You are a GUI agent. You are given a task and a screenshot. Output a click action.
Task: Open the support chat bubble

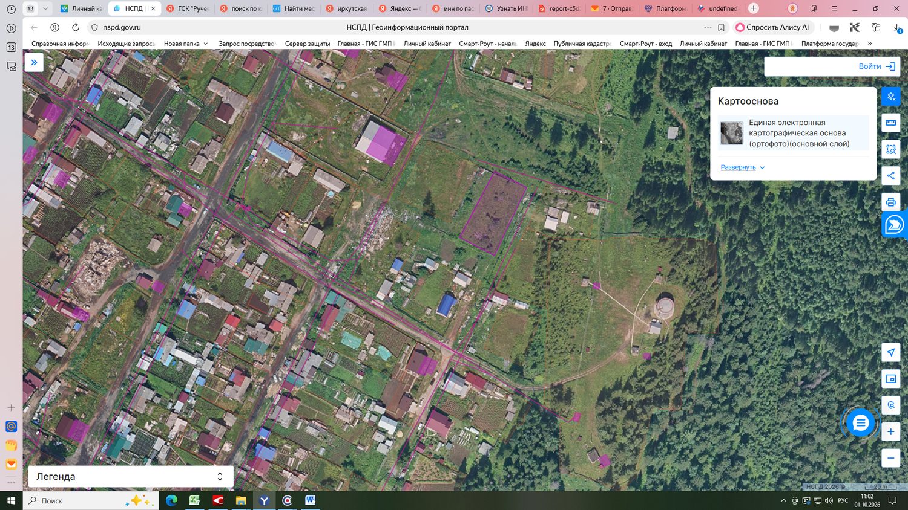pos(860,424)
